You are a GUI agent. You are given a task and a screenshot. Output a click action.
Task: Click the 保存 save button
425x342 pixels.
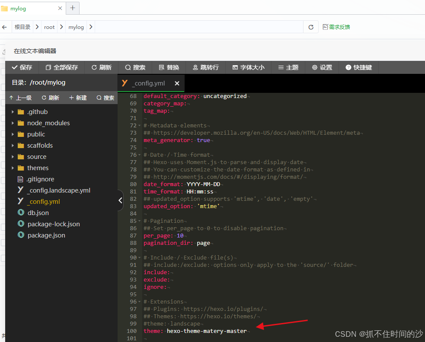[x=22, y=67]
